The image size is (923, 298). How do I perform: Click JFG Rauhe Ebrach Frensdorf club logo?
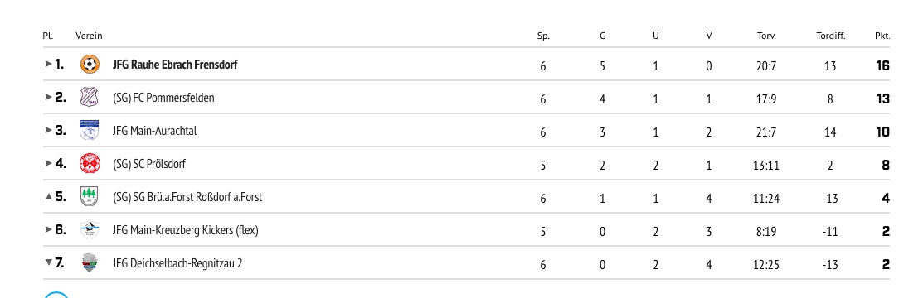pos(90,64)
